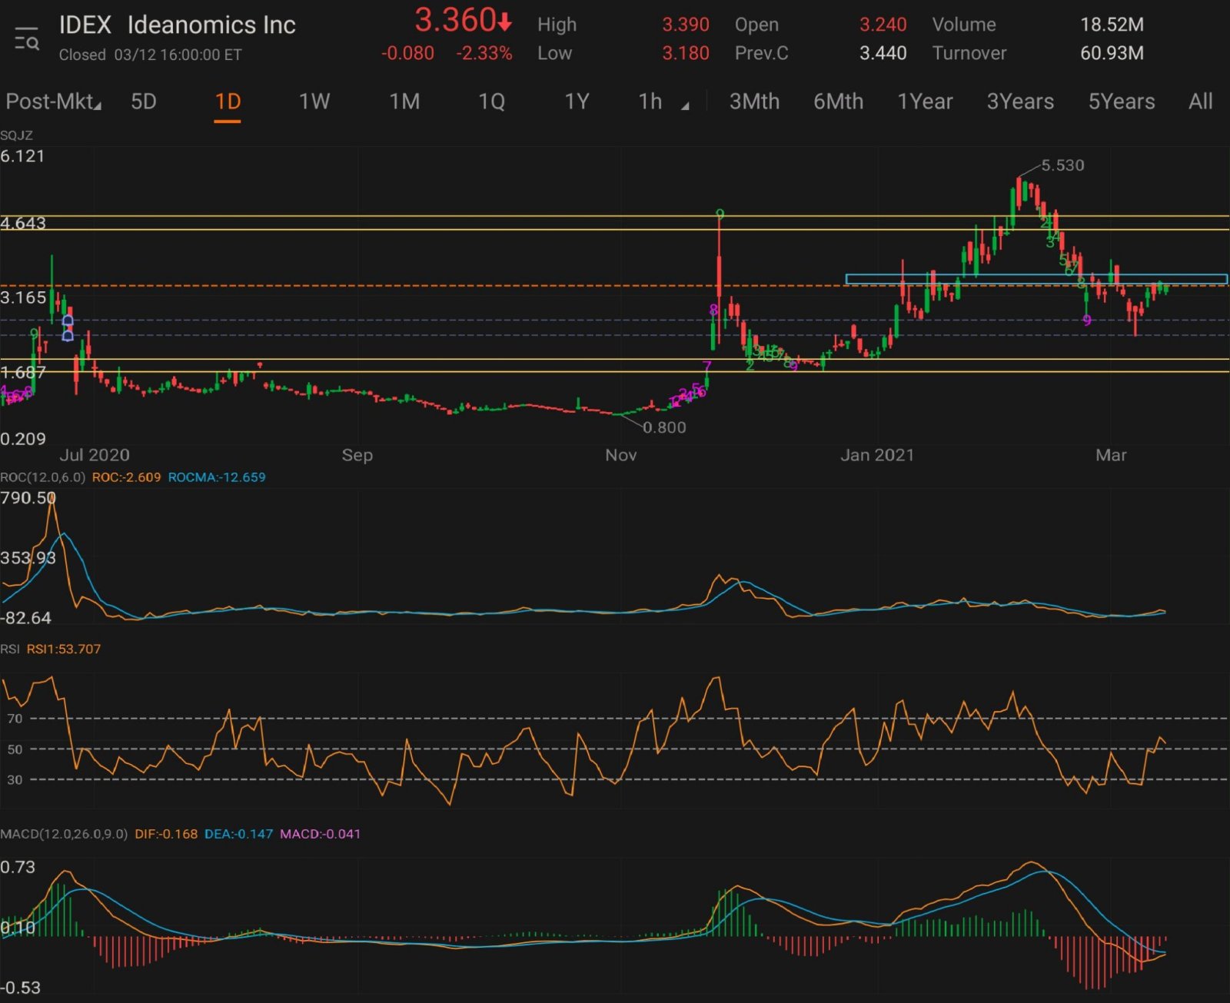The height and width of the screenshot is (1003, 1230).
Task: Switch to the 1W timeframe tab
Action: click(314, 101)
